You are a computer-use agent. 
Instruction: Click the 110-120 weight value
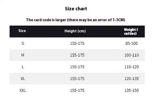pyautogui.click(x=132, y=67)
